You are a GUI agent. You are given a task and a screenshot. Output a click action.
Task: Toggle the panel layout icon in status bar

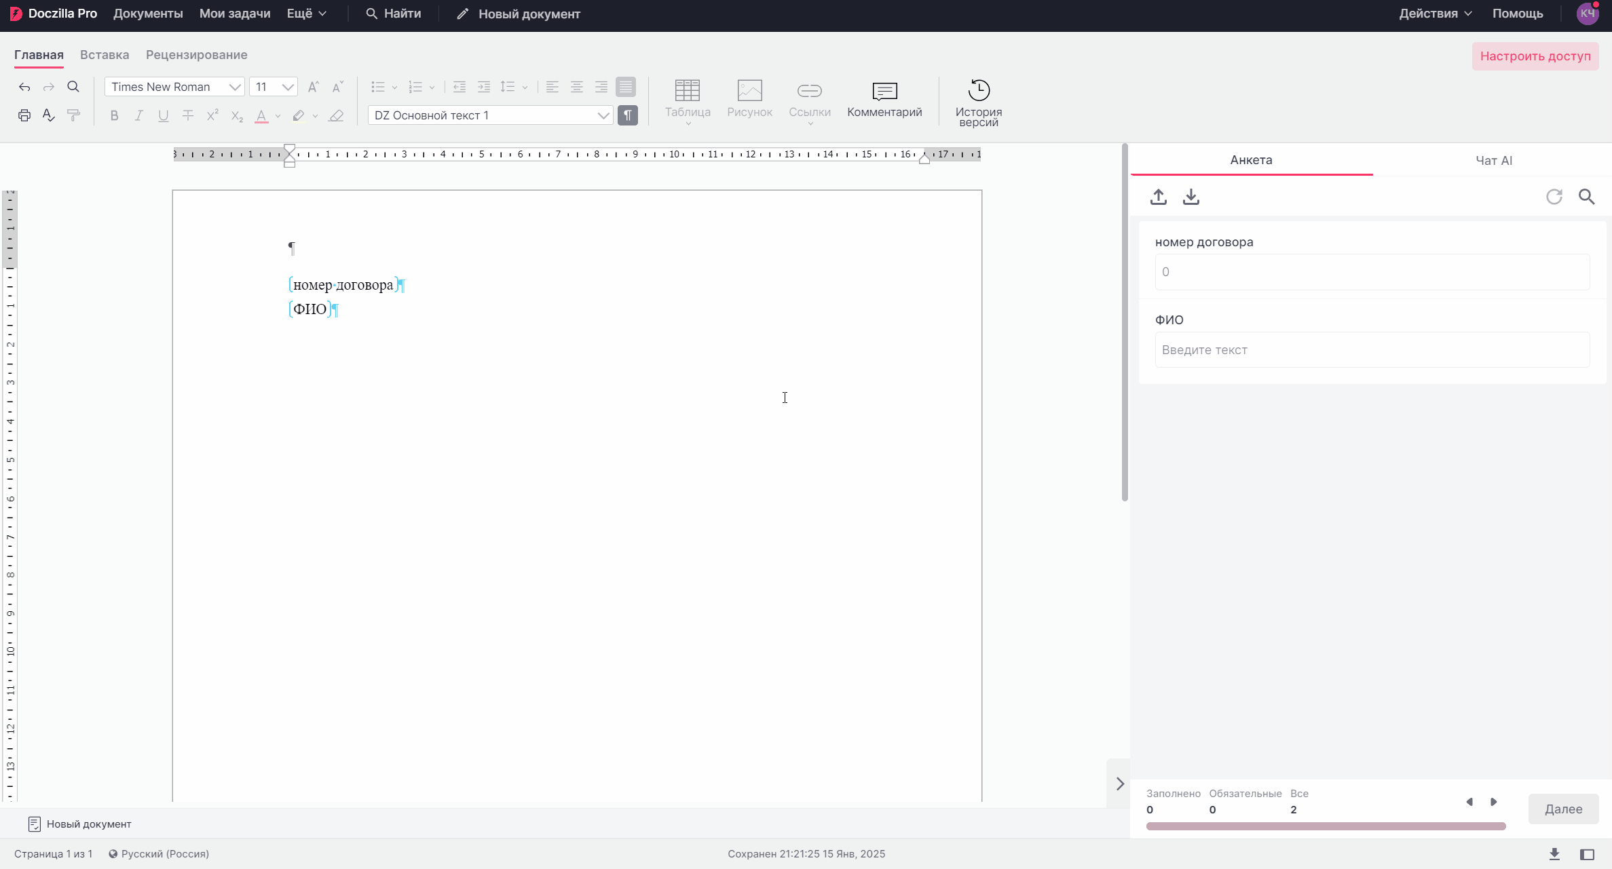[1587, 854]
